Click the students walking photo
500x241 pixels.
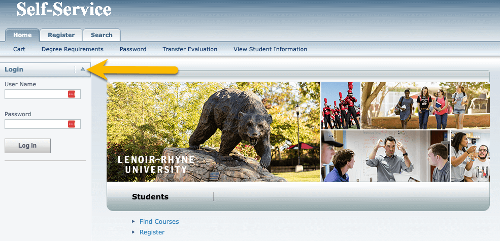425,106
